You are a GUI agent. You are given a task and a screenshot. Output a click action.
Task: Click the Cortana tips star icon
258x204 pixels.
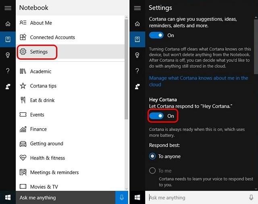23,86
